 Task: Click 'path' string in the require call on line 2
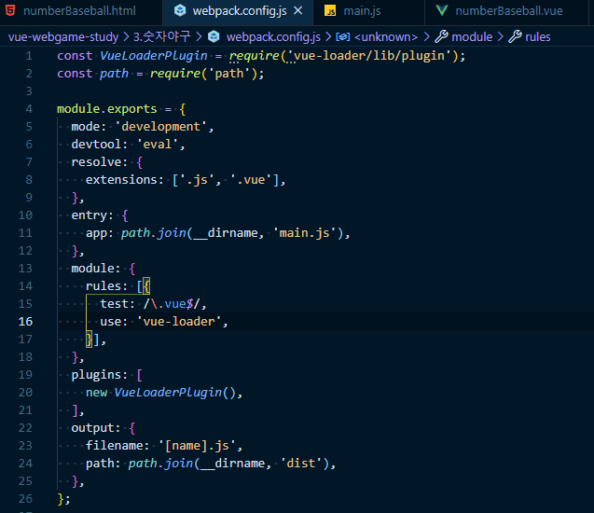coord(229,74)
